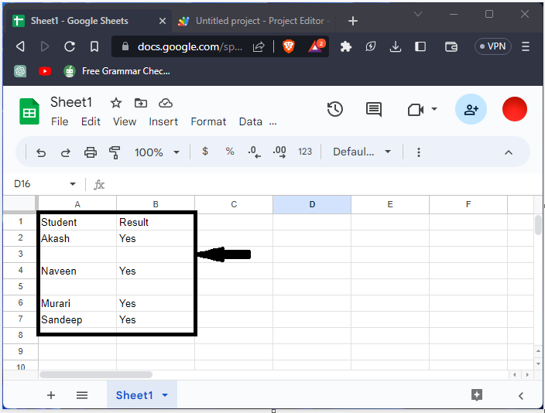
Task: Decrease decimal places in the toolbar
Action: (255, 152)
